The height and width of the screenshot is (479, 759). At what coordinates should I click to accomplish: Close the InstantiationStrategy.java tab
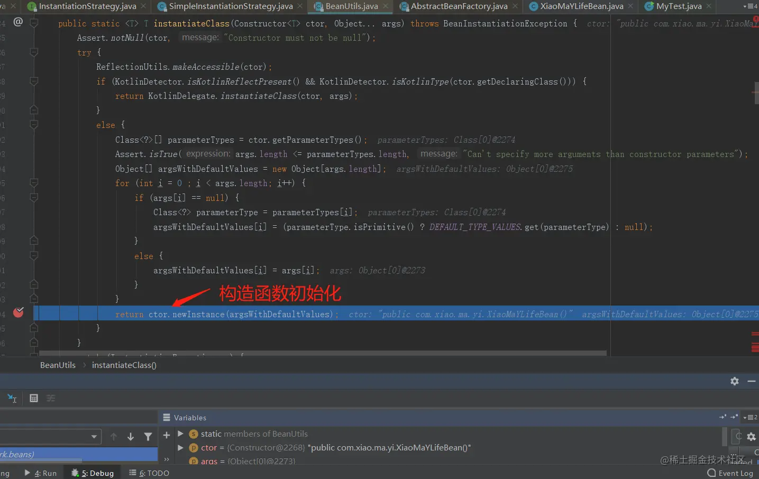pyautogui.click(x=144, y=6)
